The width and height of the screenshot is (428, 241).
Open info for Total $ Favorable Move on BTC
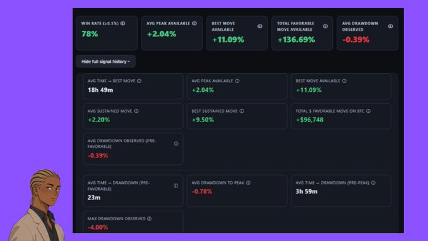click(368, 111)
